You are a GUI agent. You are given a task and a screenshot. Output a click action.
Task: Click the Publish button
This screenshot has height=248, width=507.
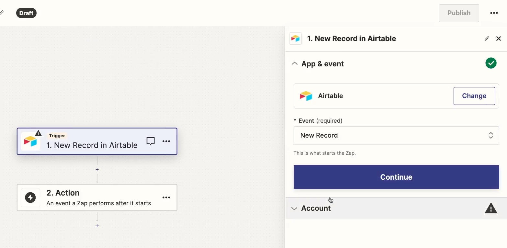coord(459,13)
